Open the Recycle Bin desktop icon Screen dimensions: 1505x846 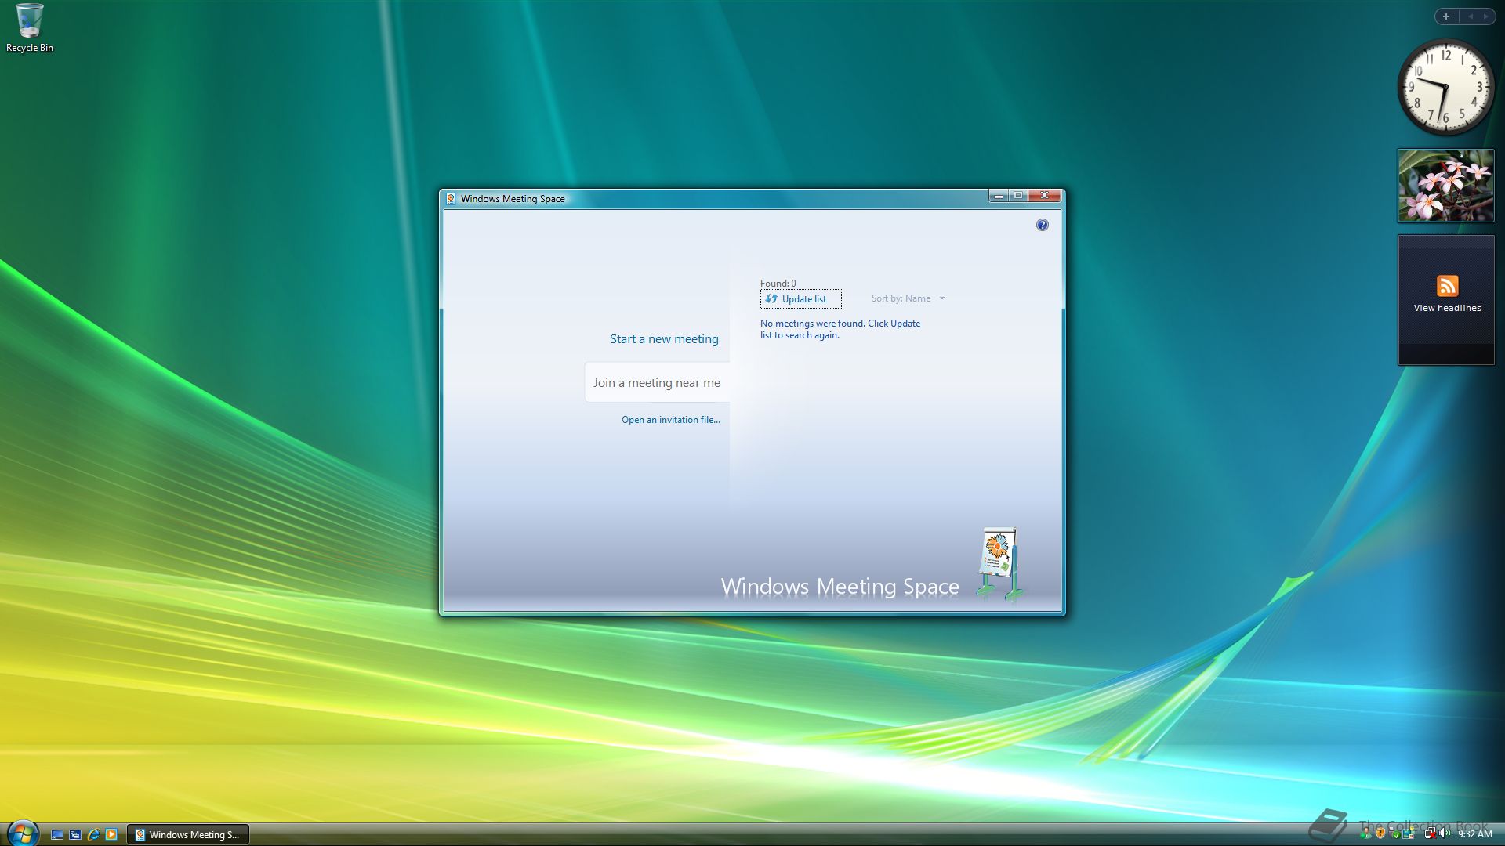click(29, 28)
